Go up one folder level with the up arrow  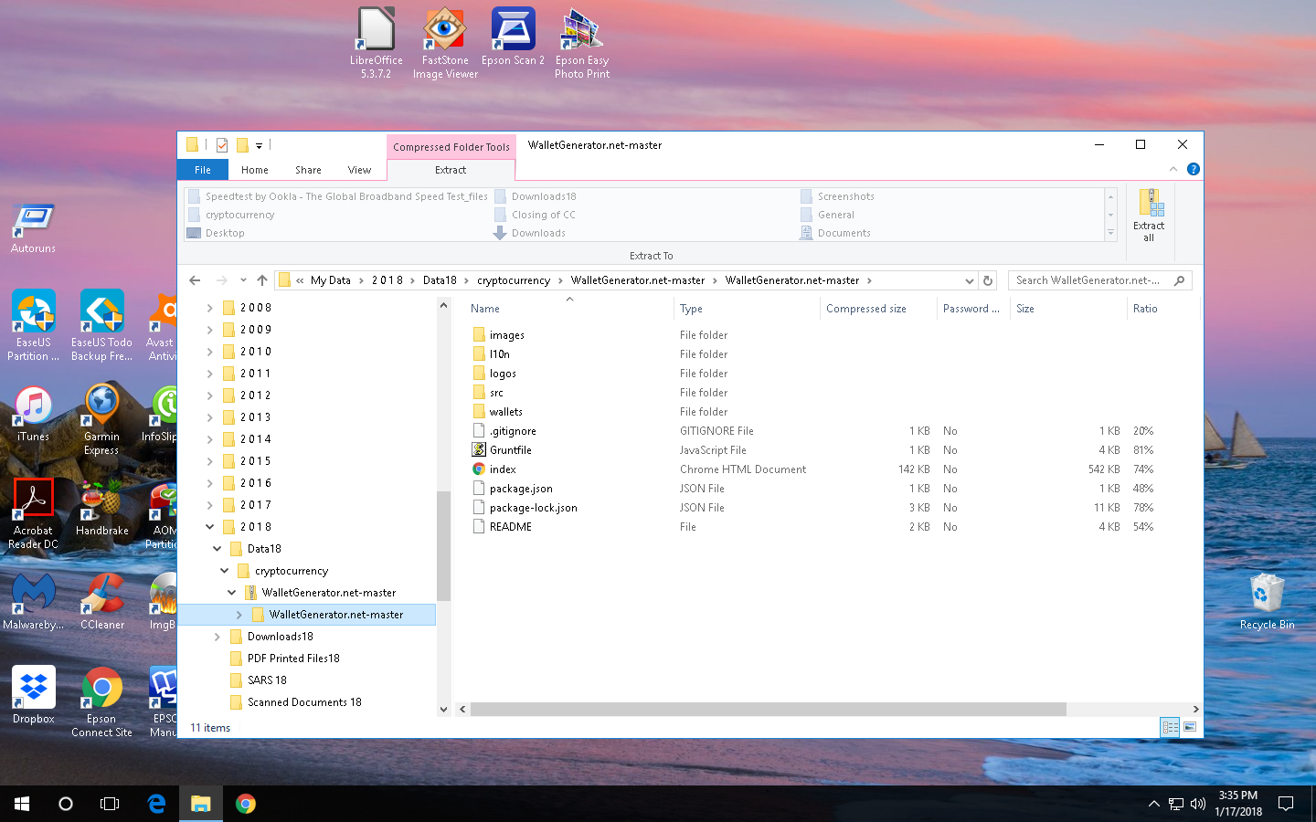263,280
